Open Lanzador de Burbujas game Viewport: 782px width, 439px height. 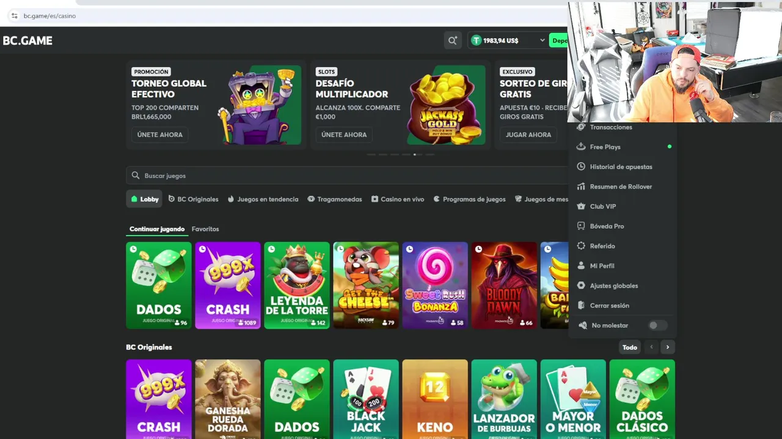coord(504,399)
